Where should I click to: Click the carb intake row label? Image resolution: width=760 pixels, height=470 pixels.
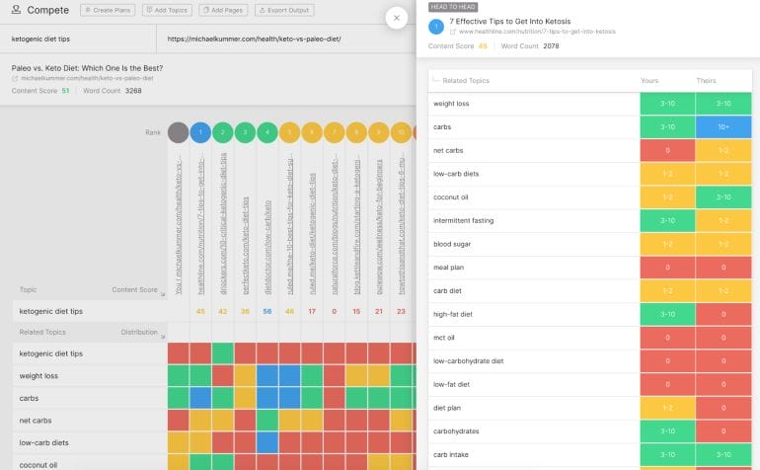[x=451, y=454]
